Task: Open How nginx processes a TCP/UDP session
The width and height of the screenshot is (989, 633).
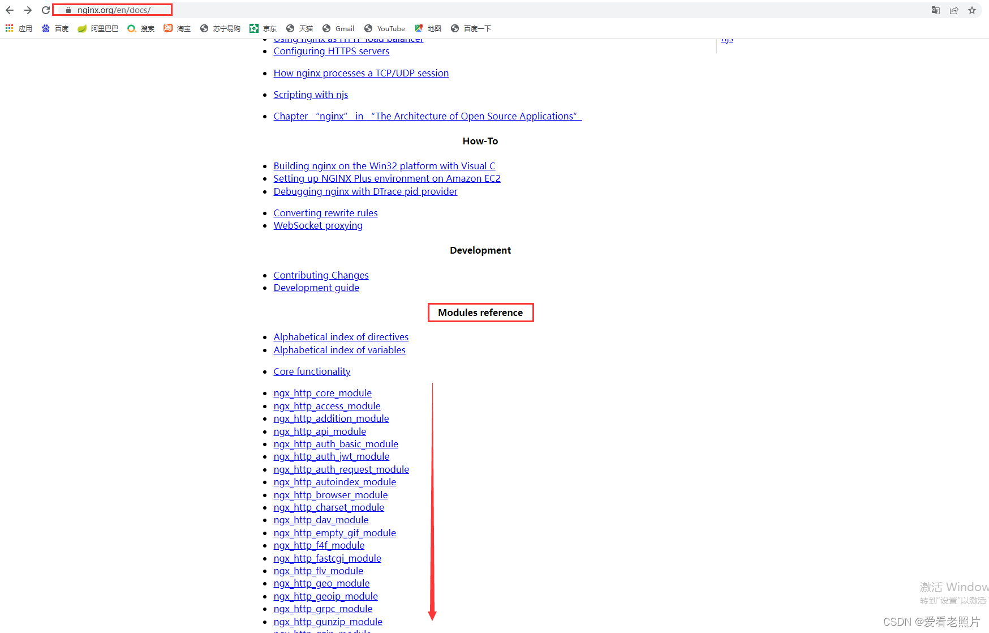Action: (361, 73)
